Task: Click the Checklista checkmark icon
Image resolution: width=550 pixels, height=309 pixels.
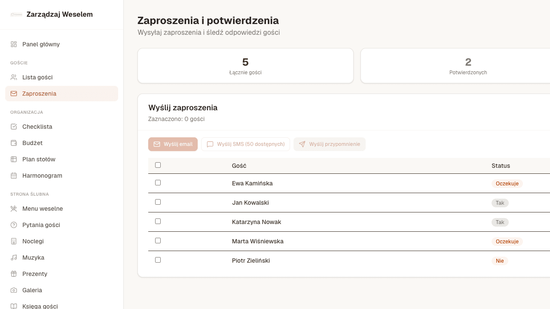Action: point(14,127)
